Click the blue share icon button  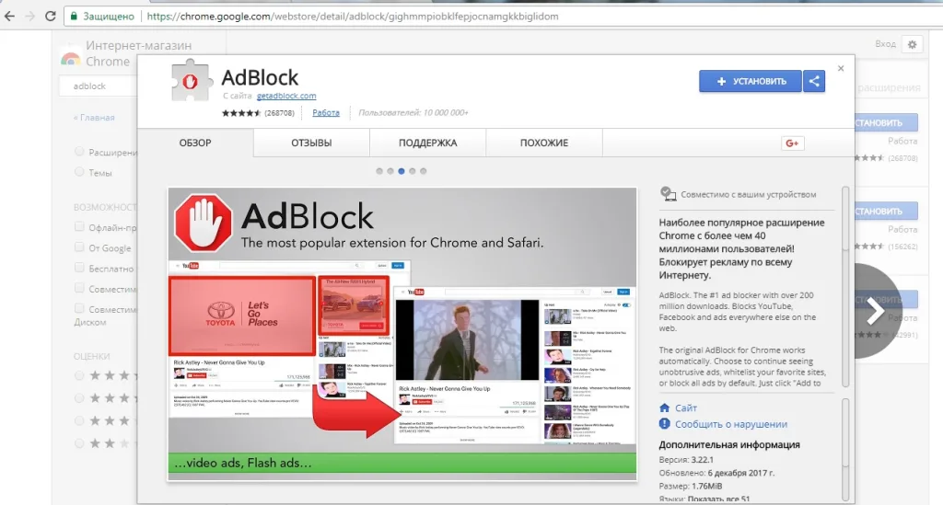(814, 81)
